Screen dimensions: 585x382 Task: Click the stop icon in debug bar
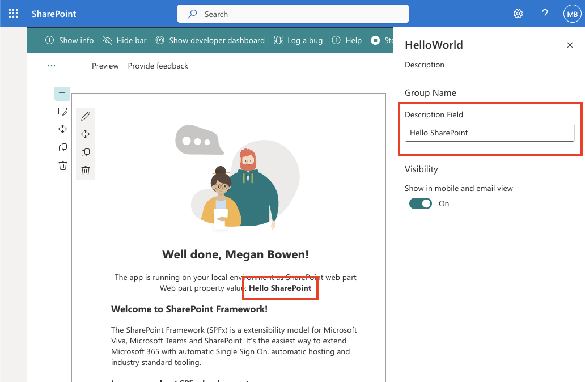coord(375,40)
